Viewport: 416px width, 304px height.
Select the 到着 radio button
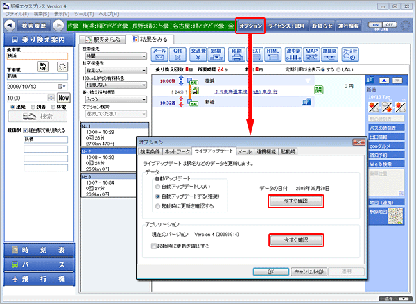pos(33,107)
